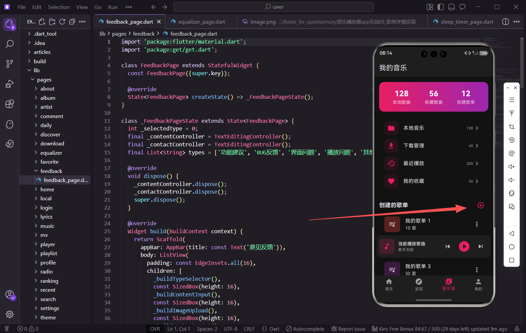Create a new file in Explorer
526x333 pixels.
click(42, 22)
